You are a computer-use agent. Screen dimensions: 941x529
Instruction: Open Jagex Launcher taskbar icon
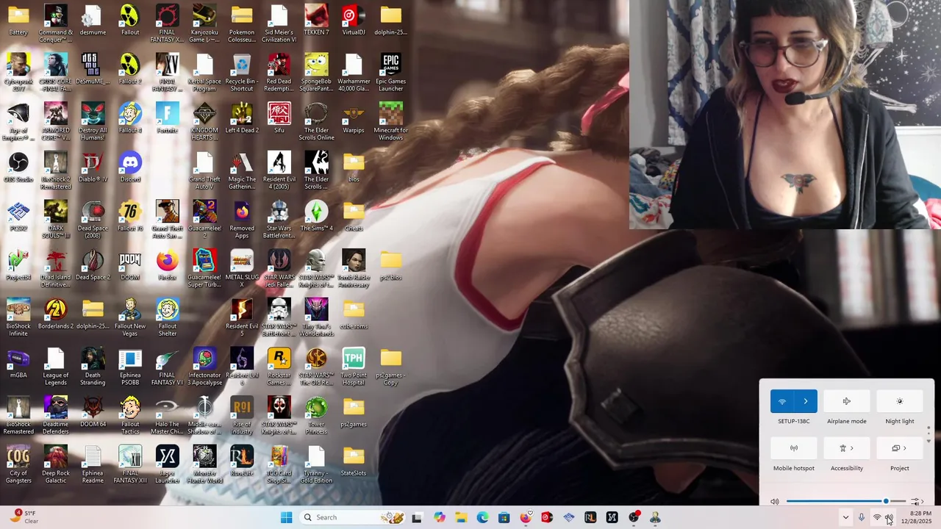click(612, 517)
